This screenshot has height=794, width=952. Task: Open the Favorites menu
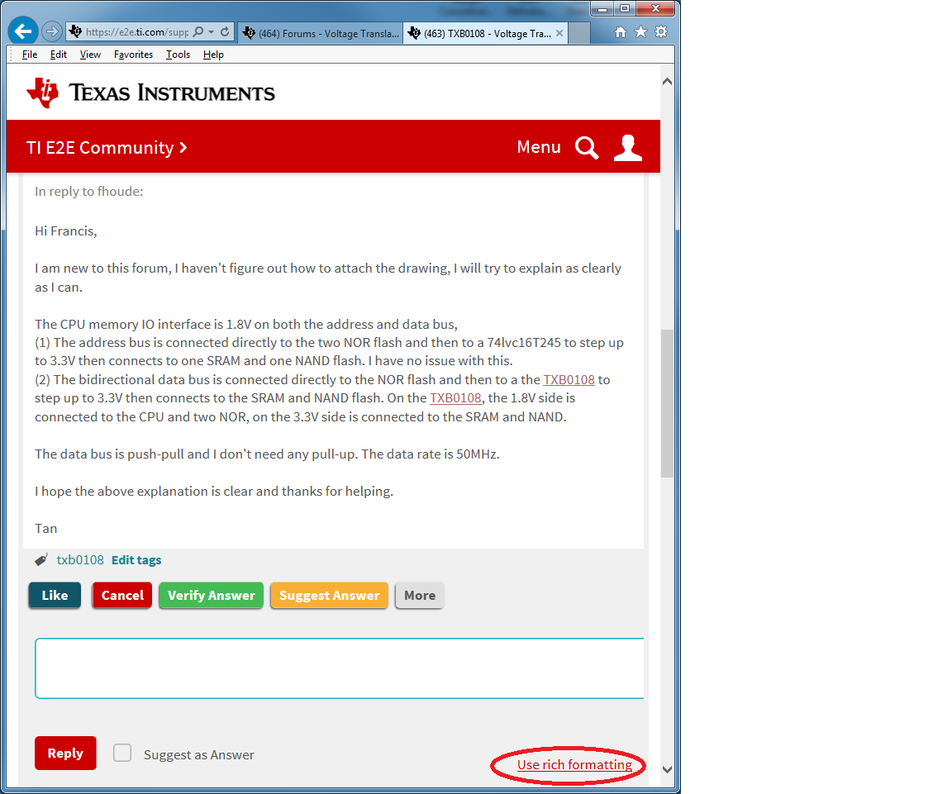coord(134,55)
